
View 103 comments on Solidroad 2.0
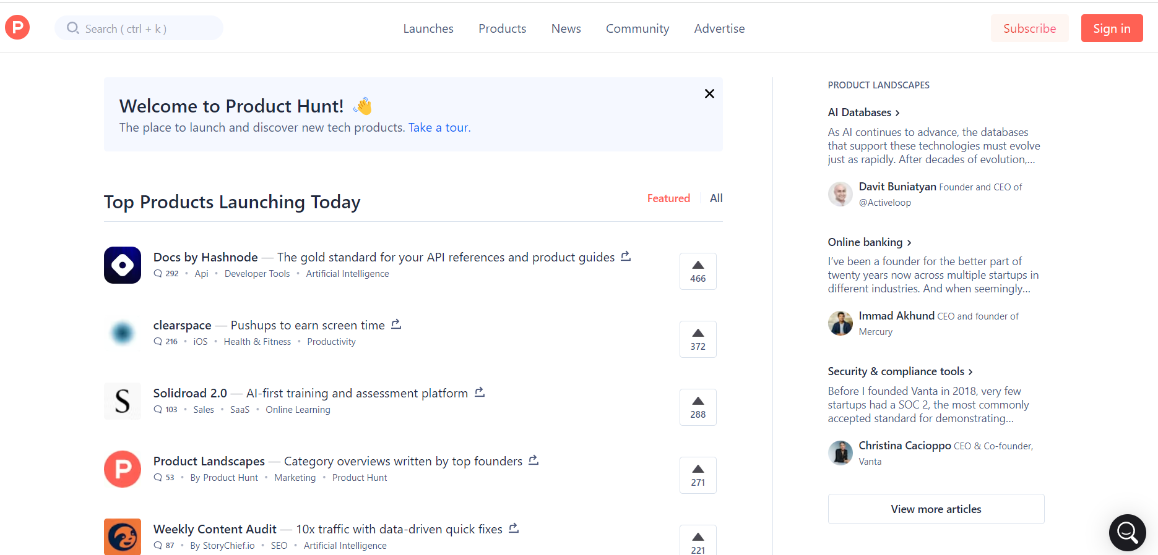pyautogui.click(x=165, y=409)
